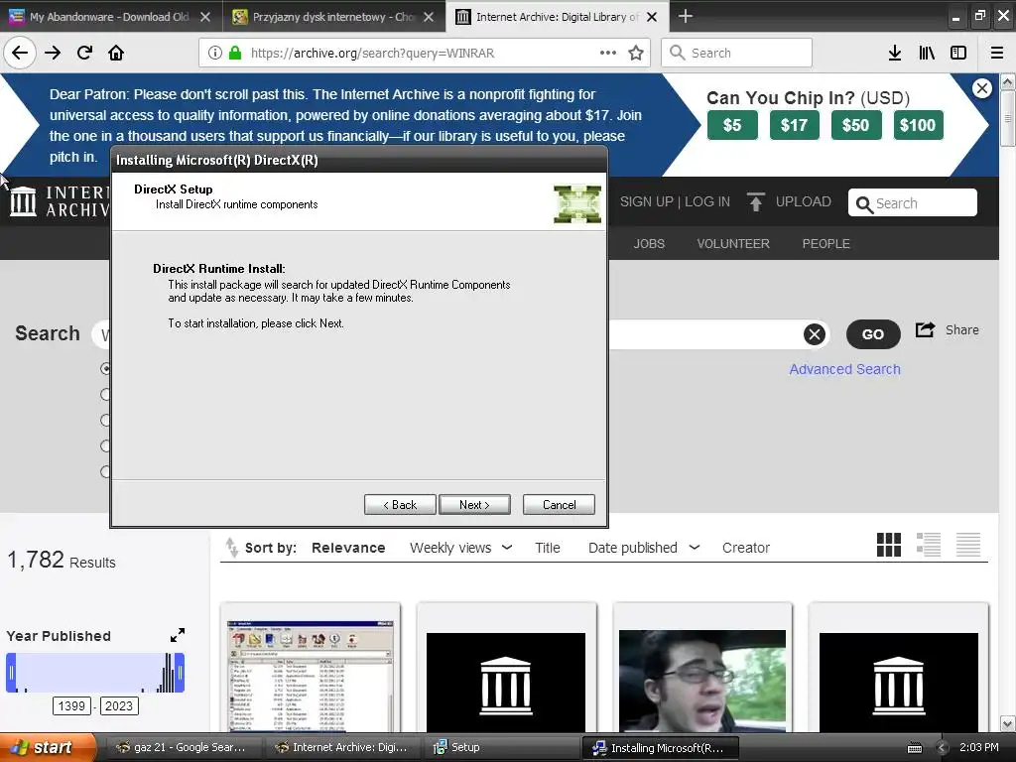Show site information icon in address bar
Image resolution: width=1016 pixels, height=762 pixels.
pyautogui.click(x=215, y=54)
